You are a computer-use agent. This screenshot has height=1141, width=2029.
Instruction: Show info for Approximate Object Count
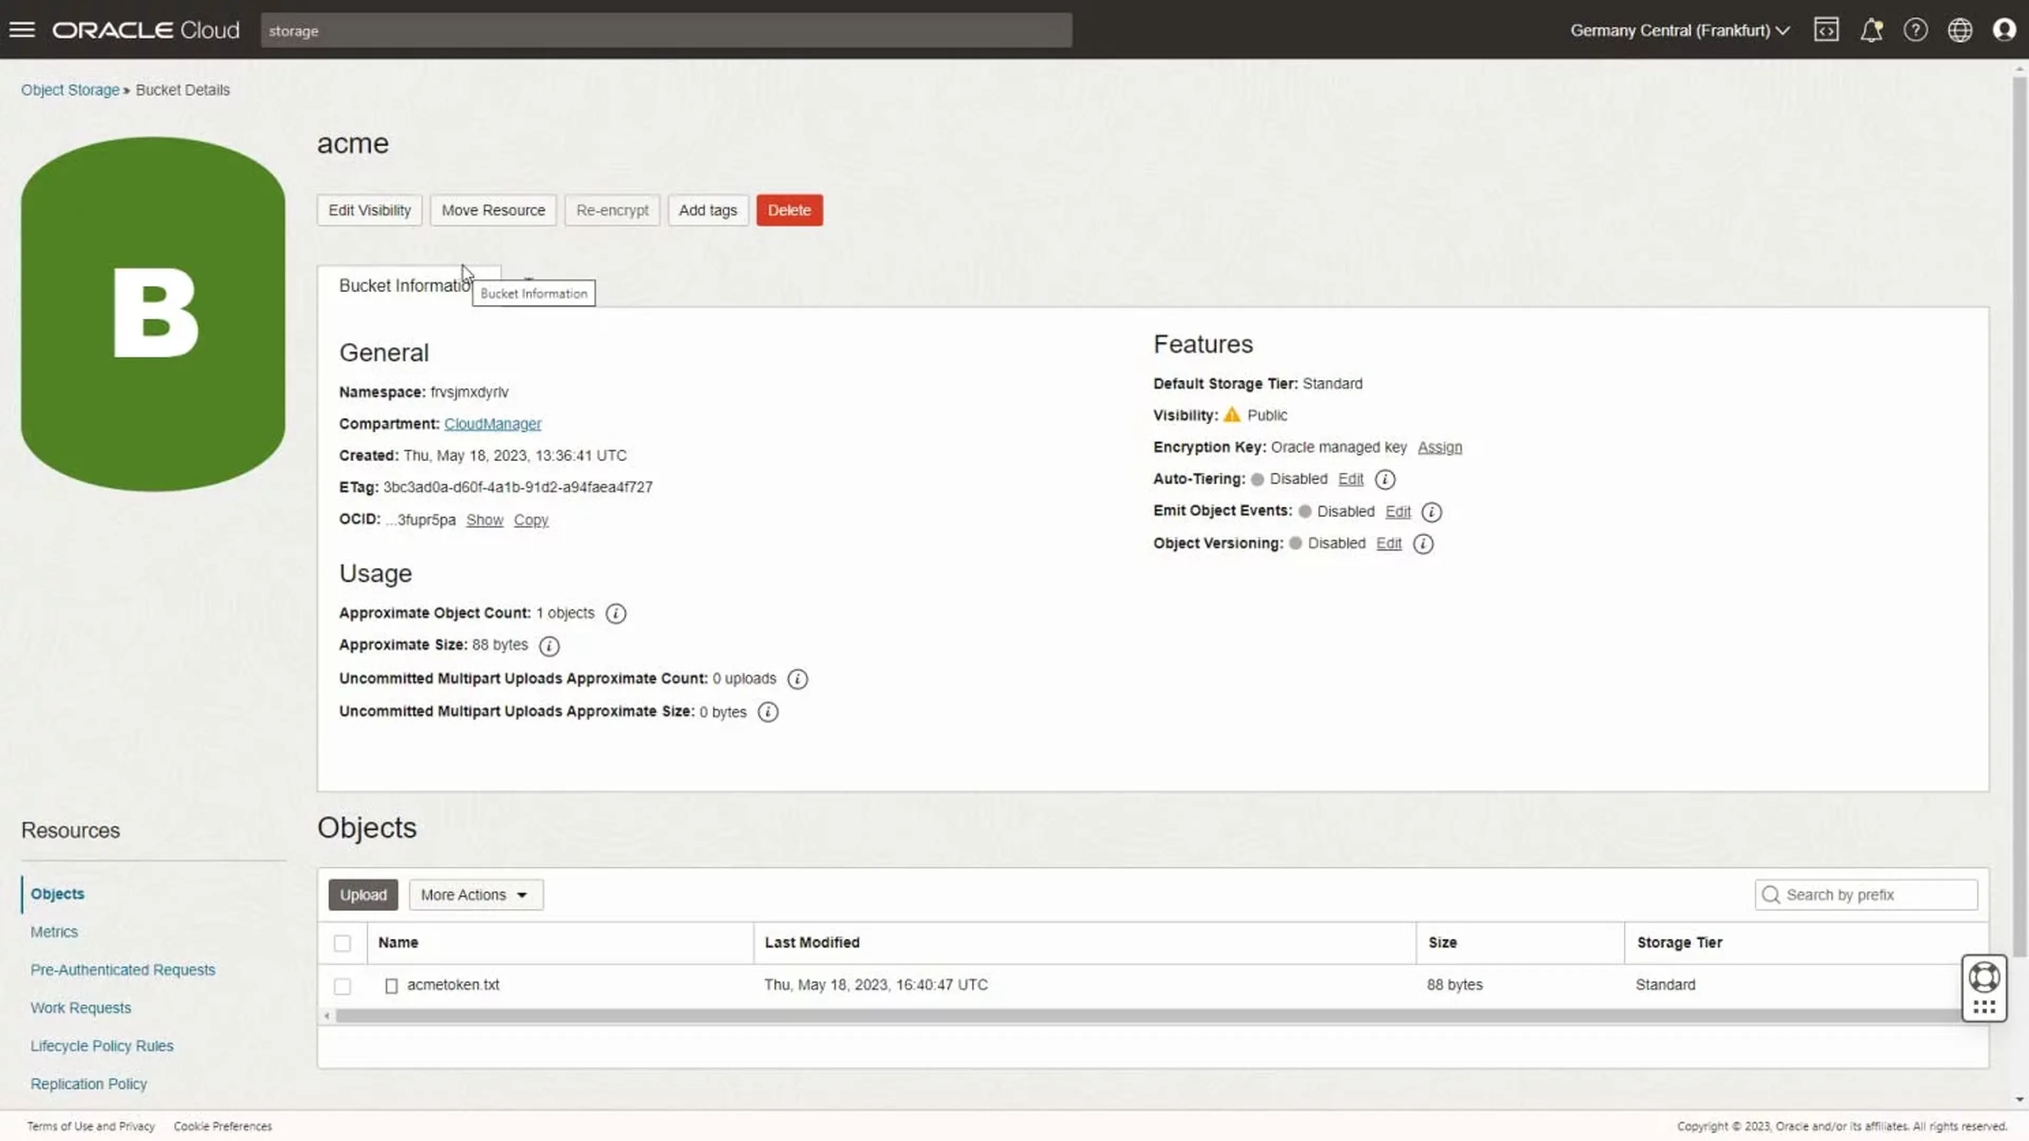point(616,613)
